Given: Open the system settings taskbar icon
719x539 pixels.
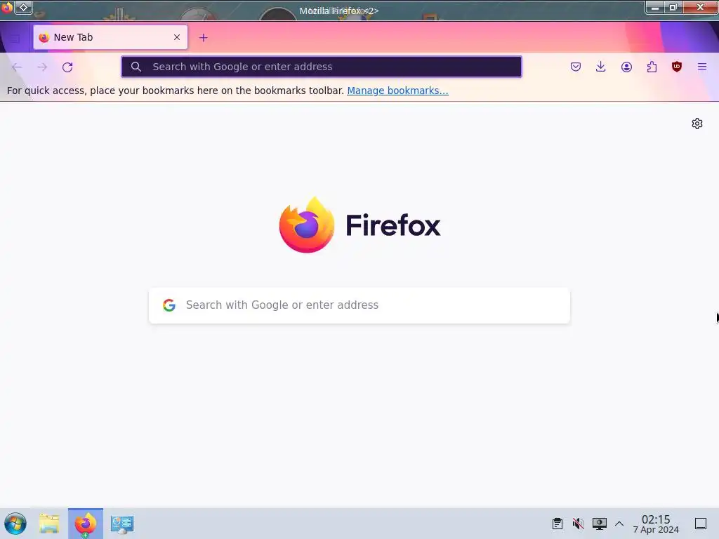Looking at the screenshot, I should (x=122, y=524).
